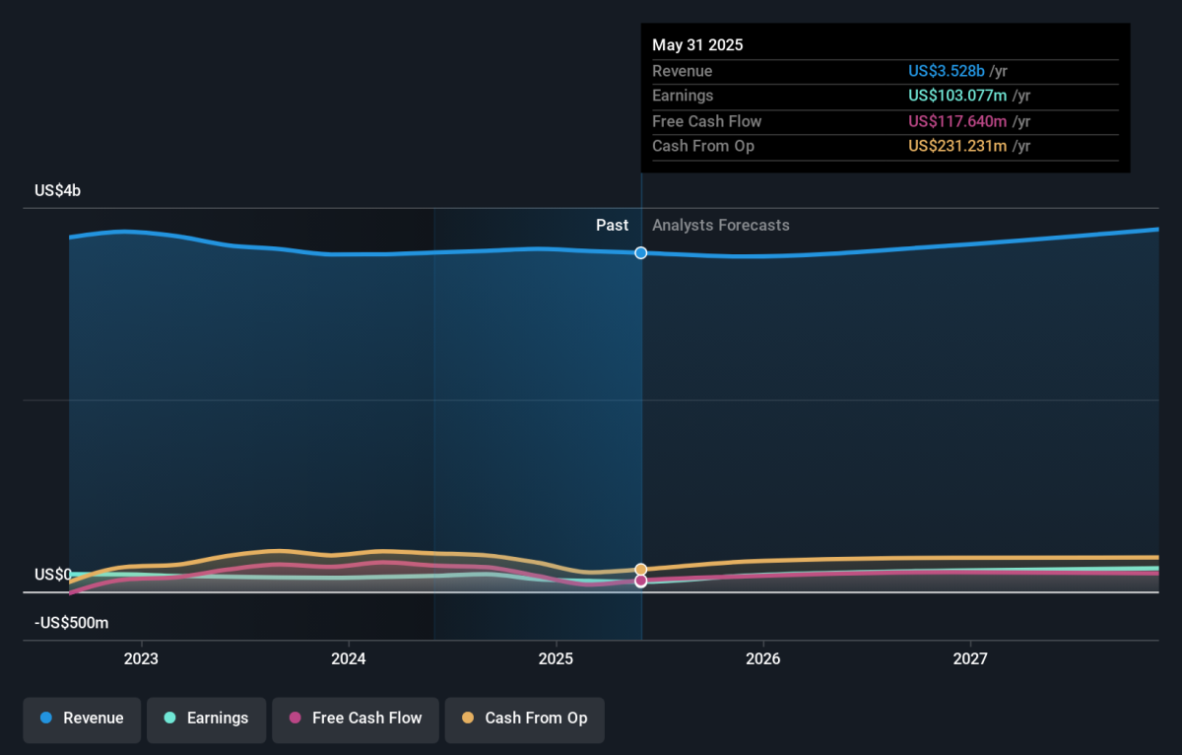Click the tooltip Revenue value US$3.528b
This screenshot has height=755, width=1182.
pos(947,72)
